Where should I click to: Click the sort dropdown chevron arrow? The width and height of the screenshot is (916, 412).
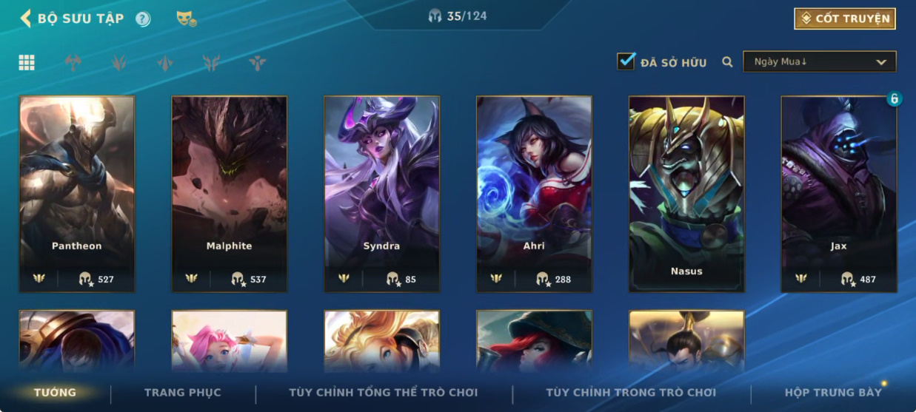click(x=881, y=62)
